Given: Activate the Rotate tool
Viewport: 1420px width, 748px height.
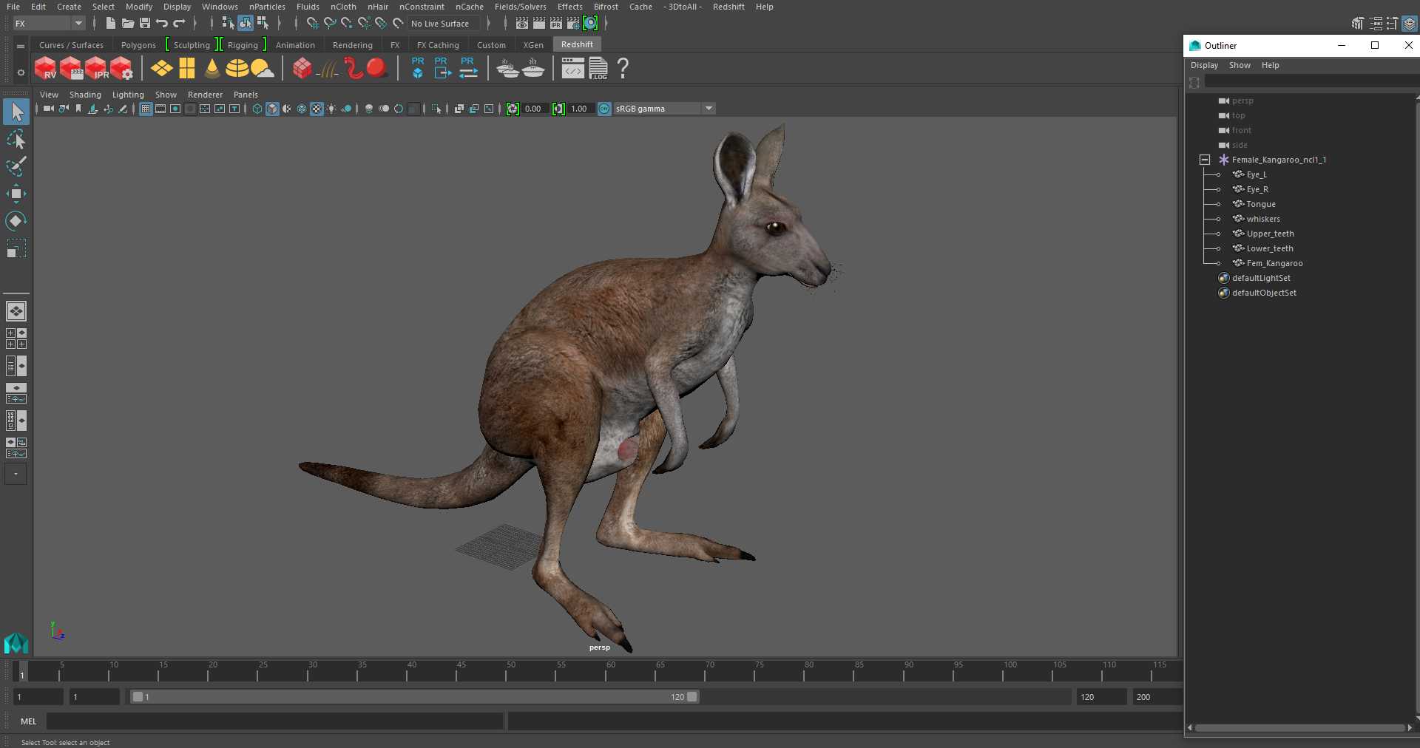Looking at the screenshot, I should tap(16, 220).
